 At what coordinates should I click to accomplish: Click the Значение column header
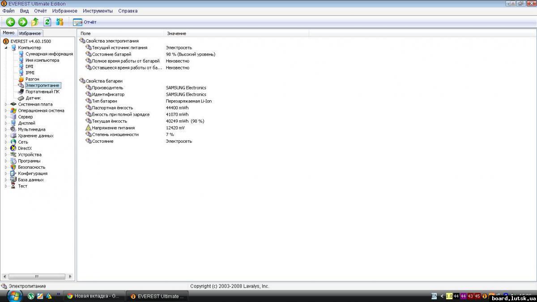(x=176, y=34)
